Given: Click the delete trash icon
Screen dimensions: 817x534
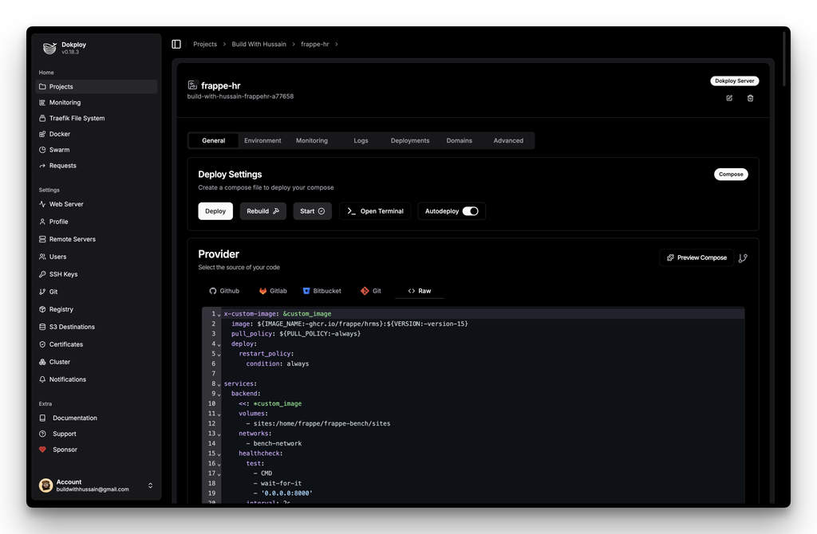Looking at the screenshot, I should point(750,98).
